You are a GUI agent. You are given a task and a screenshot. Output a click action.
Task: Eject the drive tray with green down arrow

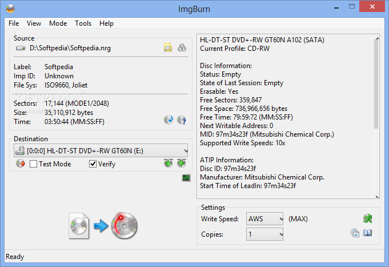point(182,164)
